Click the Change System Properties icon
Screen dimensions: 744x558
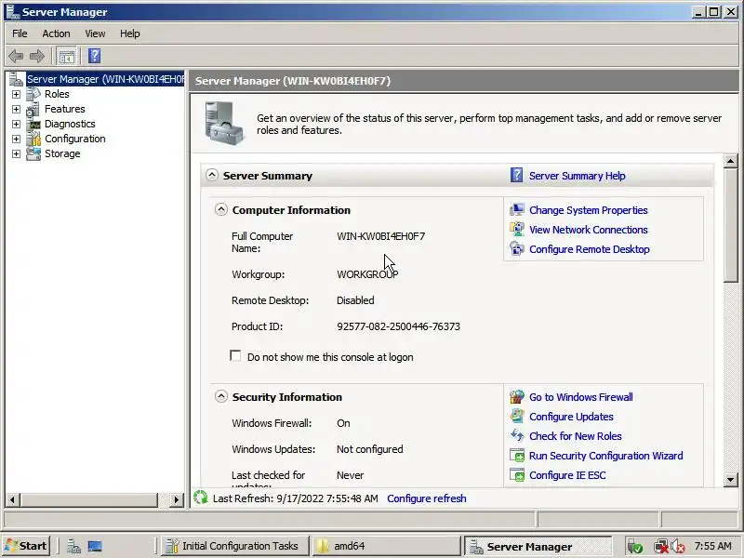click(517, 210)
